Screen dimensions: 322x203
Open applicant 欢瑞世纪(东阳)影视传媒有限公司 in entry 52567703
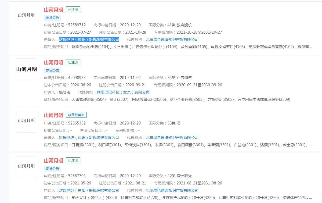click(89, 190)
